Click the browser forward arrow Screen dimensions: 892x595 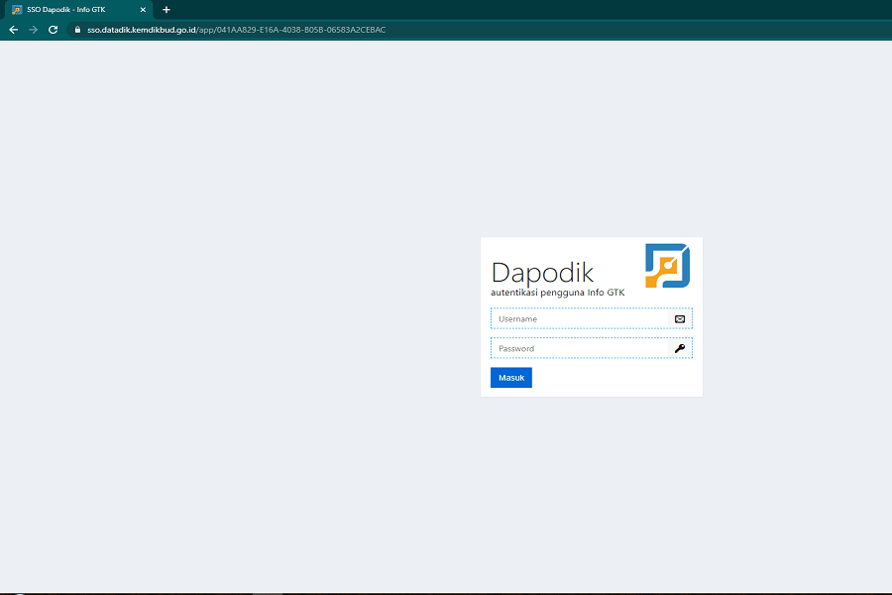point(33,30)
